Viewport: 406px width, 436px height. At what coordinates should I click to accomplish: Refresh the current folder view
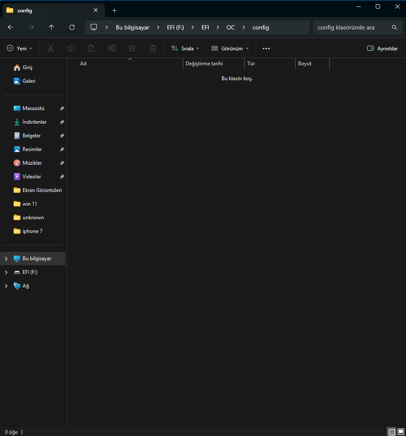point(72,27)
